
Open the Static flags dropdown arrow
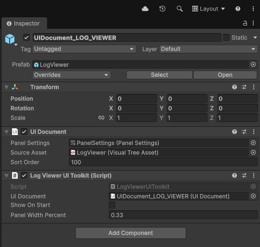tap(255, 37)
